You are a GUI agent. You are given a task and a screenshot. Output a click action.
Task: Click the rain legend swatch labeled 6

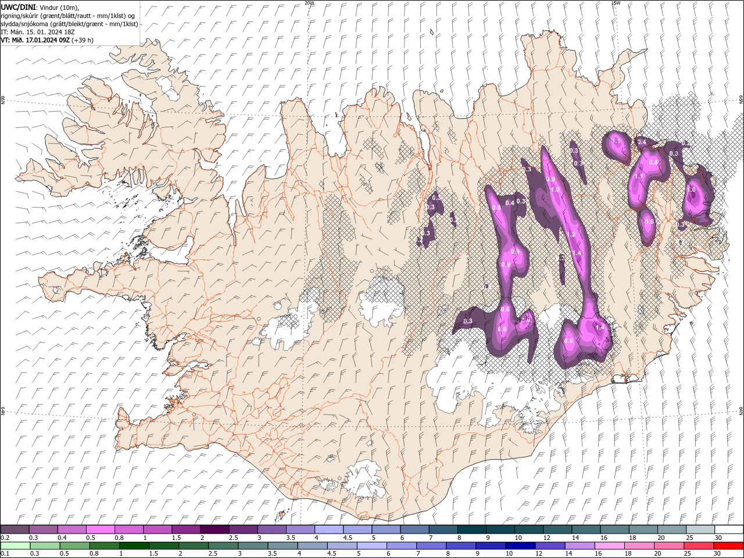click(x=402, y=546)
